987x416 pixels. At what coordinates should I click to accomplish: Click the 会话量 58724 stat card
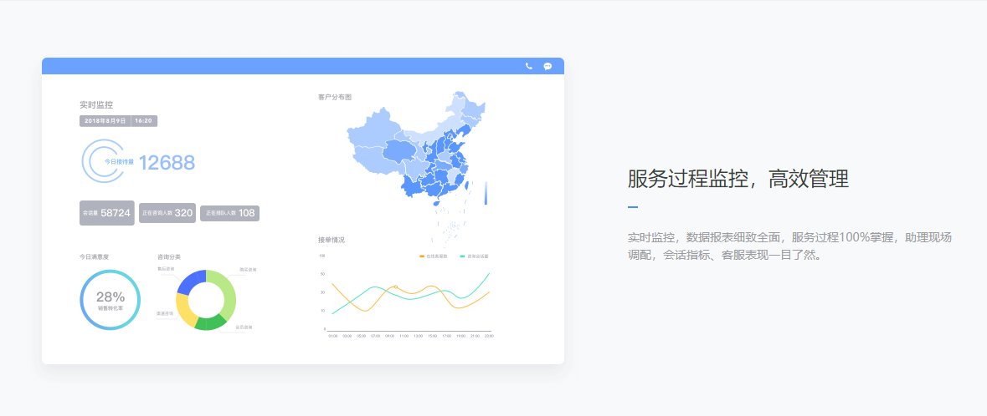[106, 213]
